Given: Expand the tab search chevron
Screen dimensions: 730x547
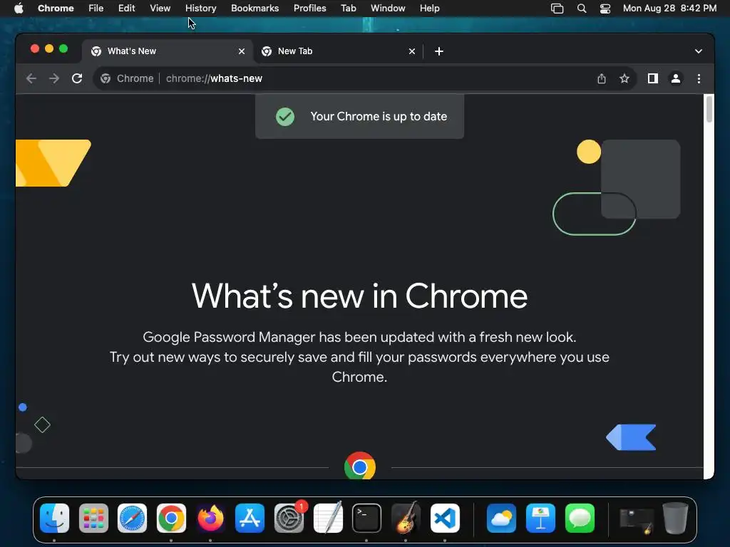Looking at the screenshot, I should point(699,51).
